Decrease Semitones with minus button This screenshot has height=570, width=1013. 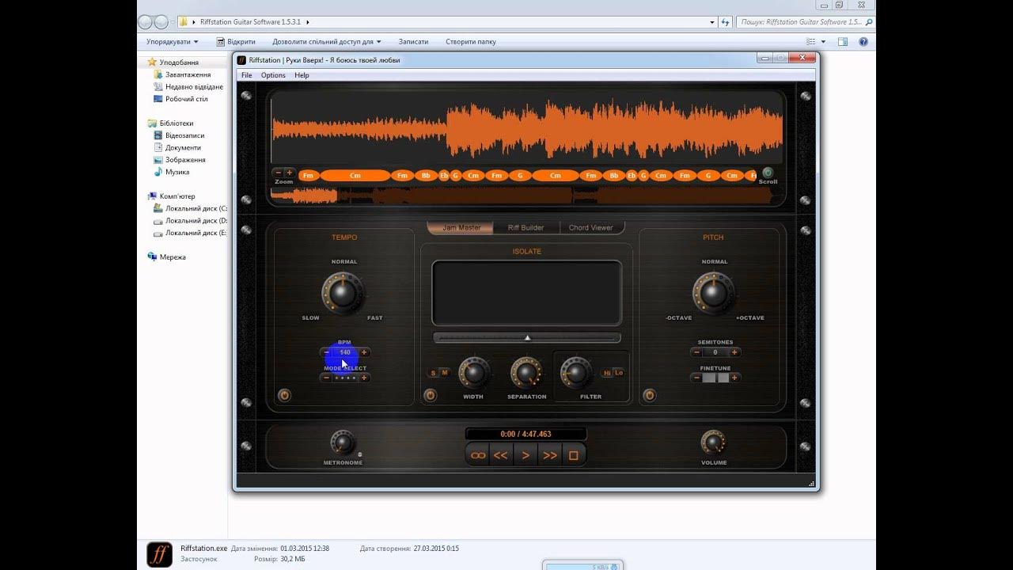point(696,352)
